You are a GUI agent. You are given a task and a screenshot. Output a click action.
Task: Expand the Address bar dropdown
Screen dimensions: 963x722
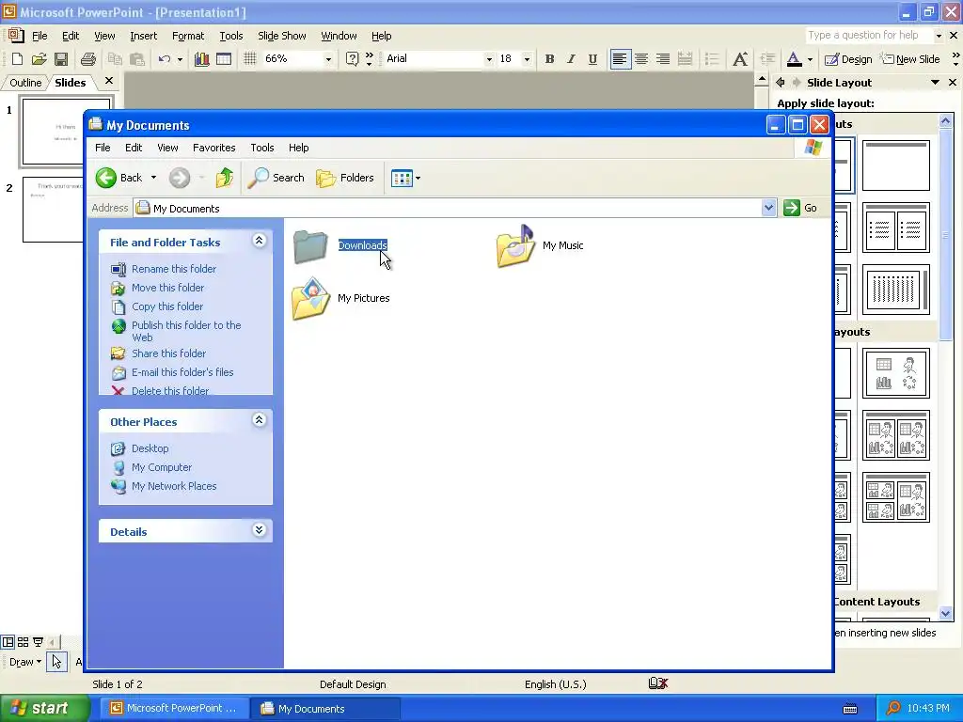coord(768,208)
